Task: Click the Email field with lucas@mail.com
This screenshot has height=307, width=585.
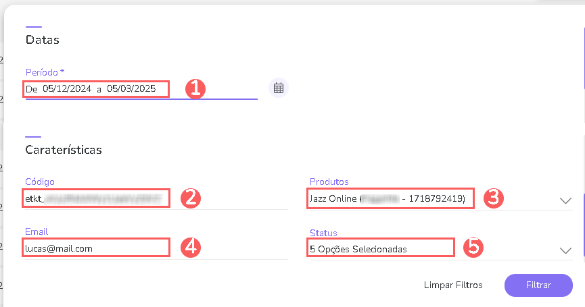Action: [x=95, y=248]
